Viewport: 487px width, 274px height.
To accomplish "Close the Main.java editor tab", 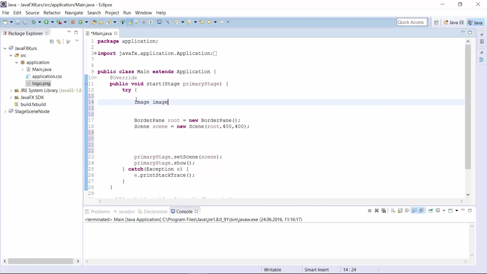I will click(116, 33).
